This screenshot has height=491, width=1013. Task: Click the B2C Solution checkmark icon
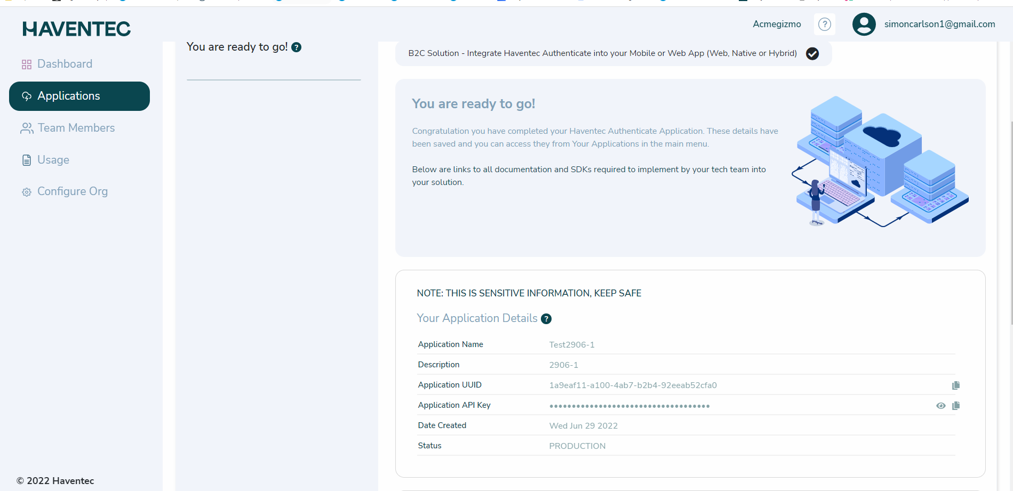coord(812,54)
